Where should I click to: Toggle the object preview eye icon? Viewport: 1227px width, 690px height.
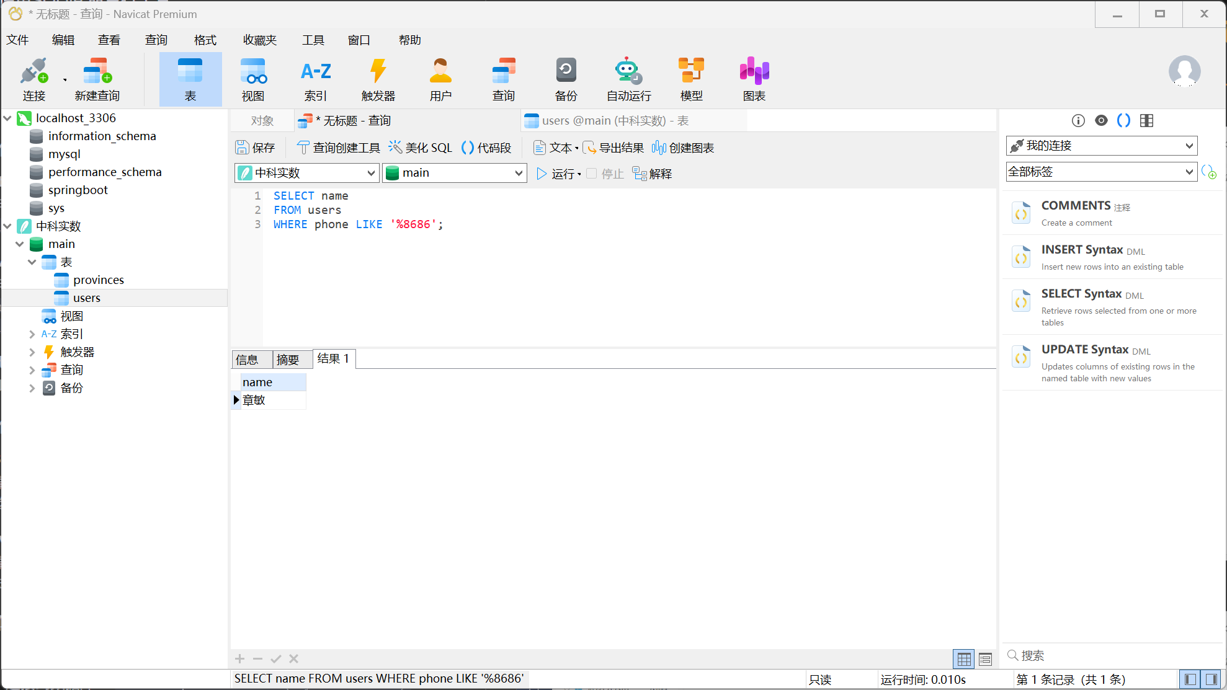1101,121
